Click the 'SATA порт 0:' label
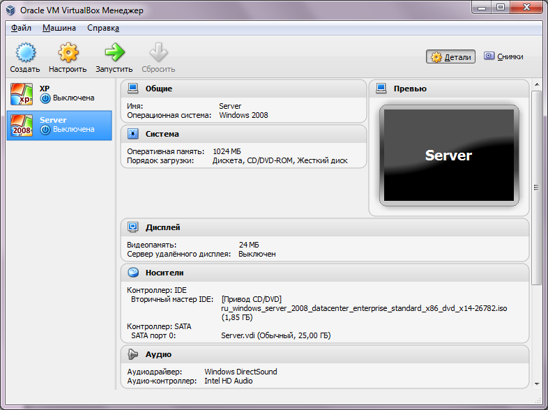The height and width of the screenshot is (410, 548). [153, 335]
